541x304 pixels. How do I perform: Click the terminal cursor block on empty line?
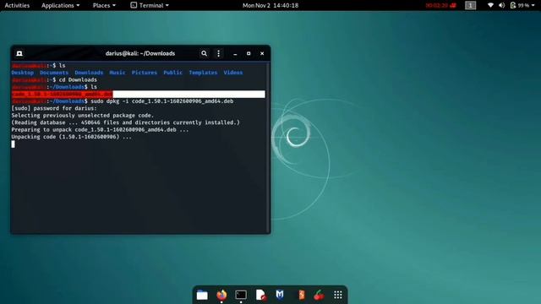[x=14, y=144]
